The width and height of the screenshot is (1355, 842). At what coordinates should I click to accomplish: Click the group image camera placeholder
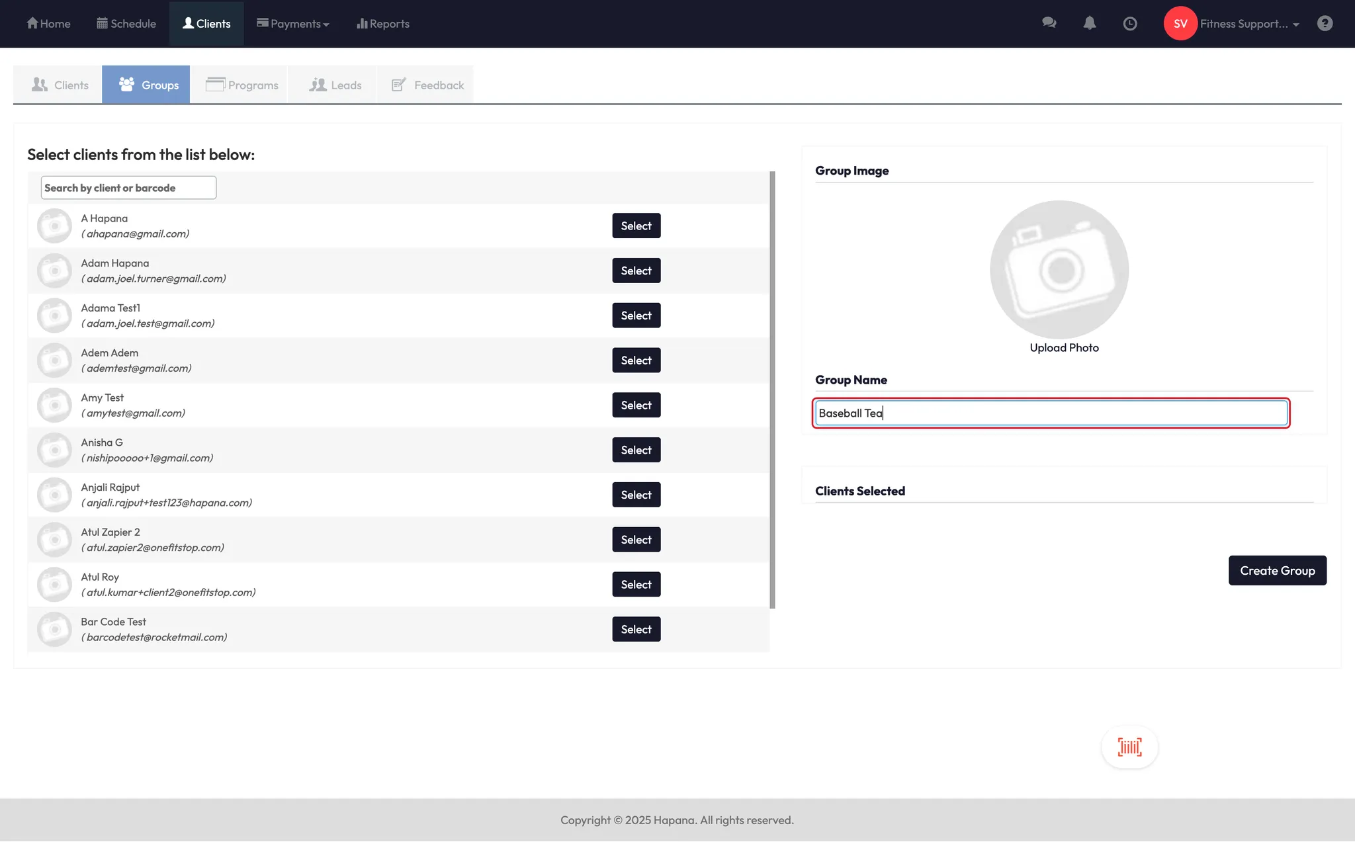tap(1059, 270)
